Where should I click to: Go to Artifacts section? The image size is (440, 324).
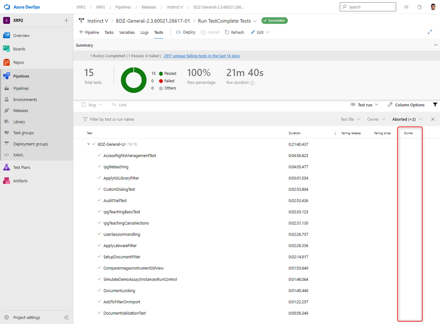[20, 181]
